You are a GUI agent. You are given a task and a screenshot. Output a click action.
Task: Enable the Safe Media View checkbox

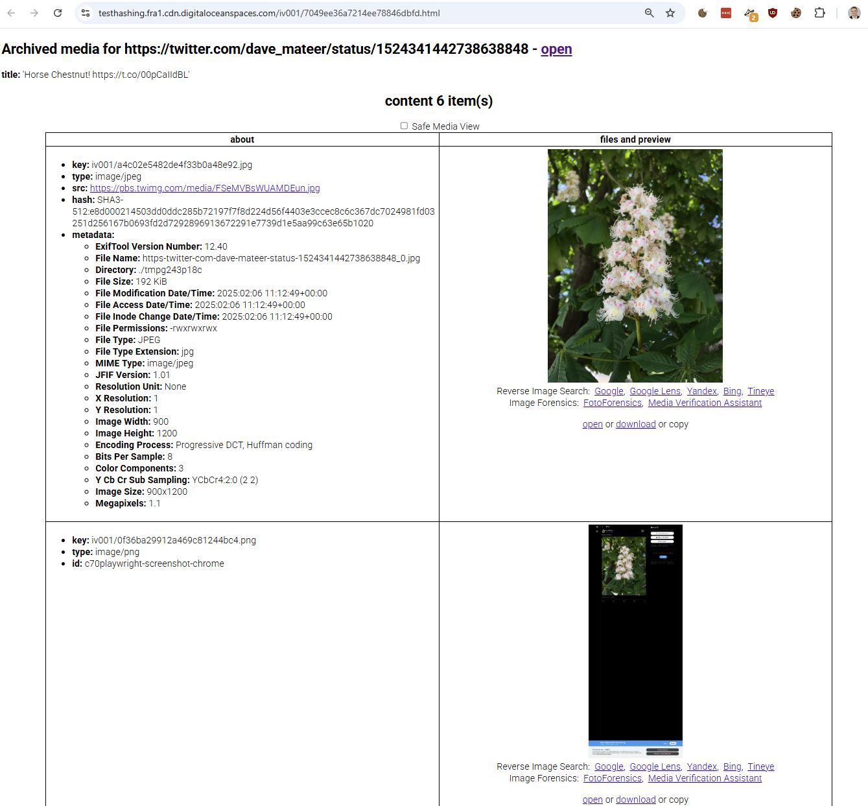[x=404, y=126]
